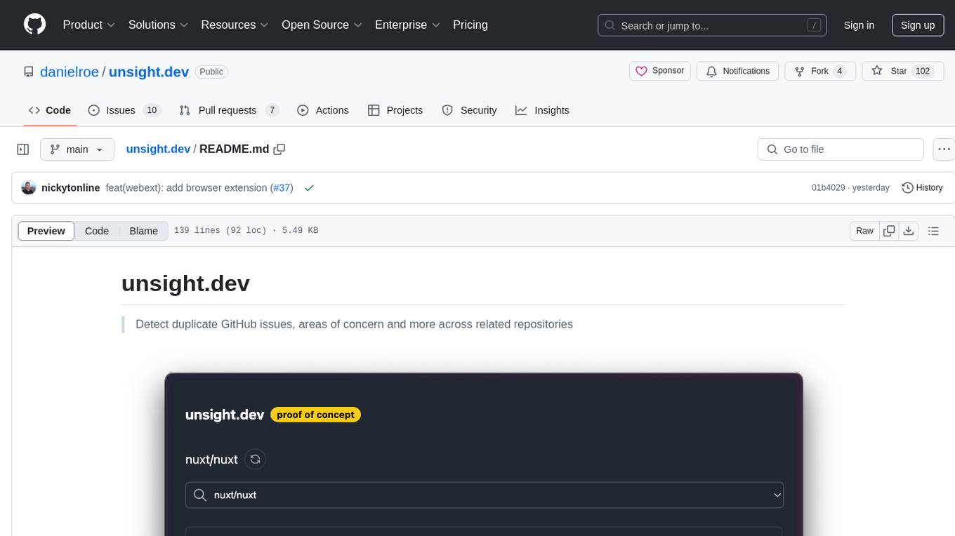Click the Sign up button
The image size is (955, 536).
click(918, 25)
